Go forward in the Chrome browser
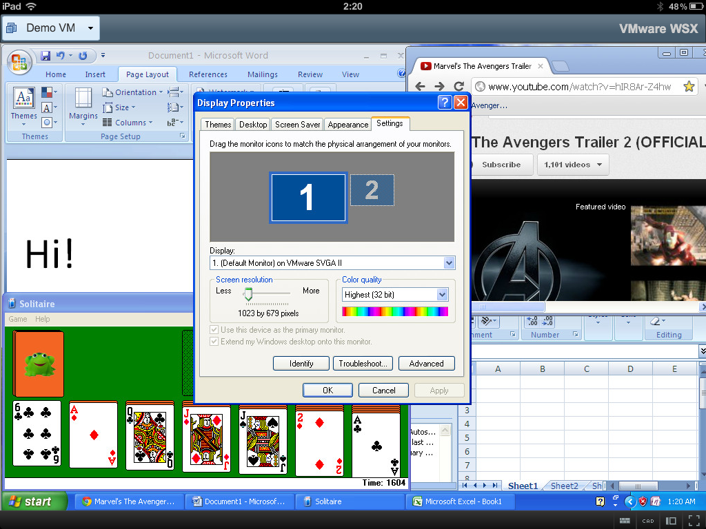 (x=439, y=86)
